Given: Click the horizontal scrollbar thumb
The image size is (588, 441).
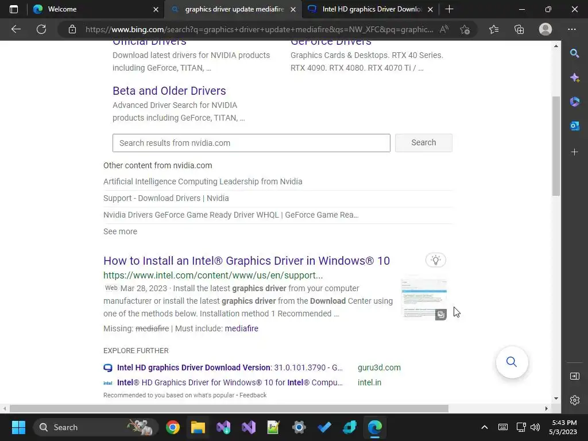Looking at the screenshot, I should pos(229,408).
